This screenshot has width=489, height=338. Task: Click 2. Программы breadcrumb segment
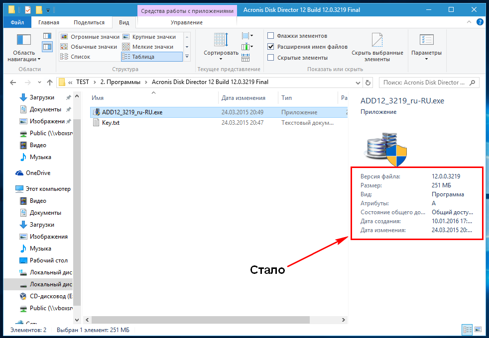[x=121, y=82]
